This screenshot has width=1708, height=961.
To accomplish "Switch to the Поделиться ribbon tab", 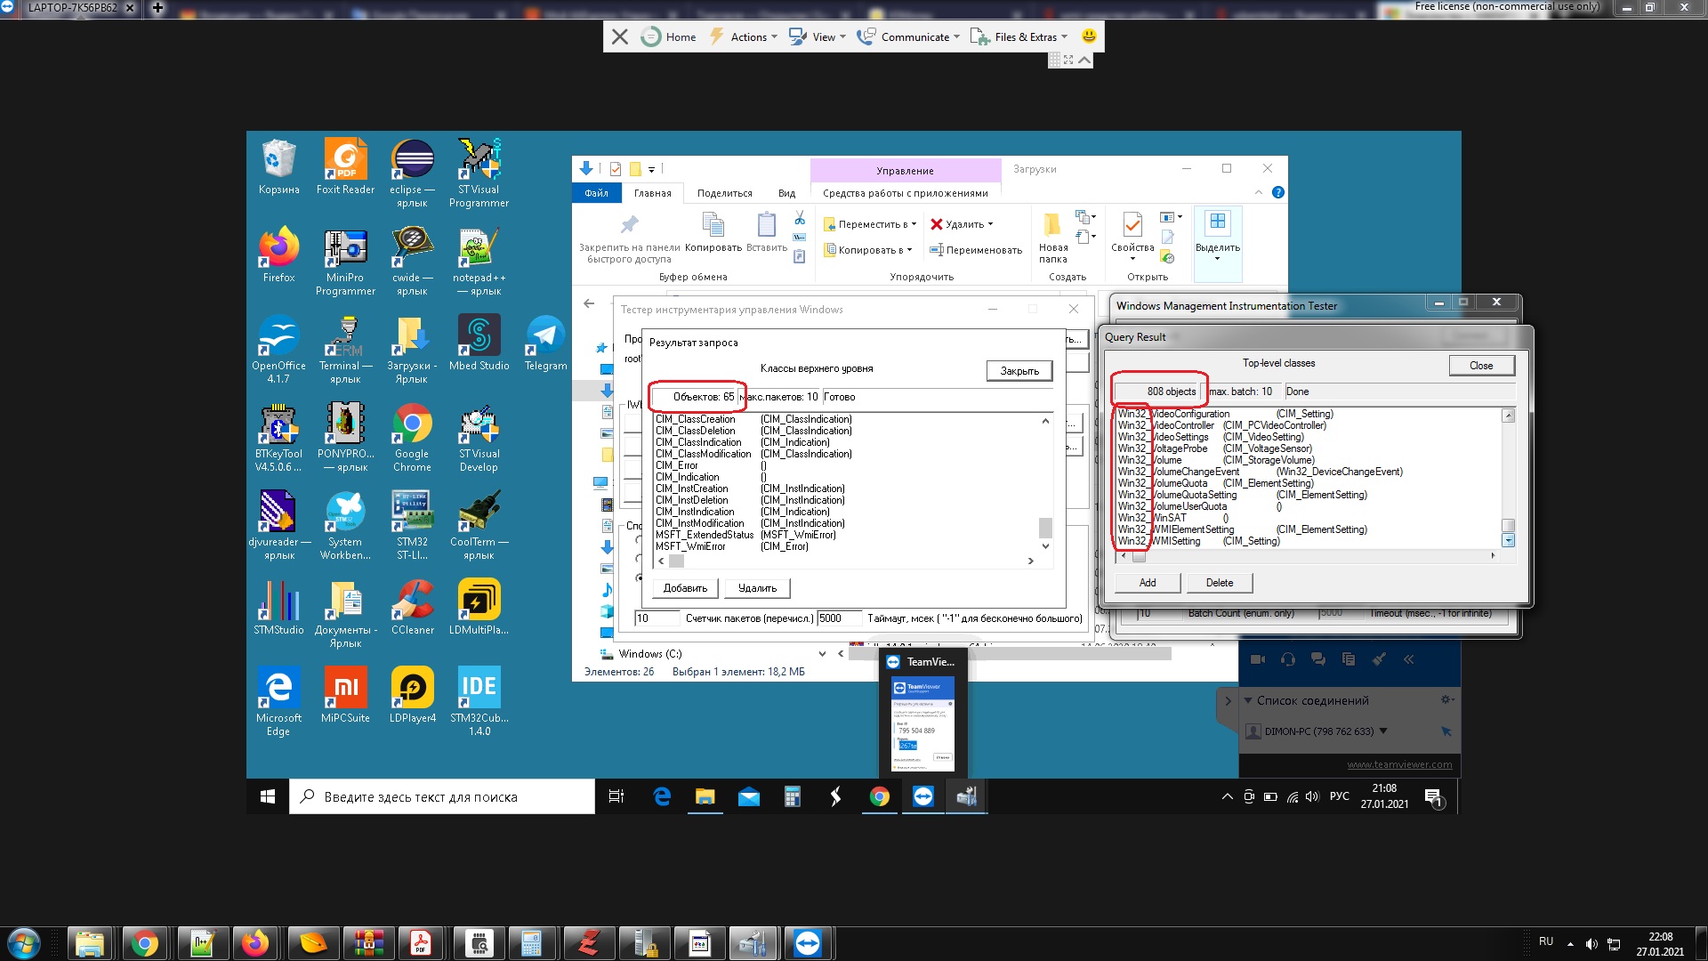I will pos(724,193).
